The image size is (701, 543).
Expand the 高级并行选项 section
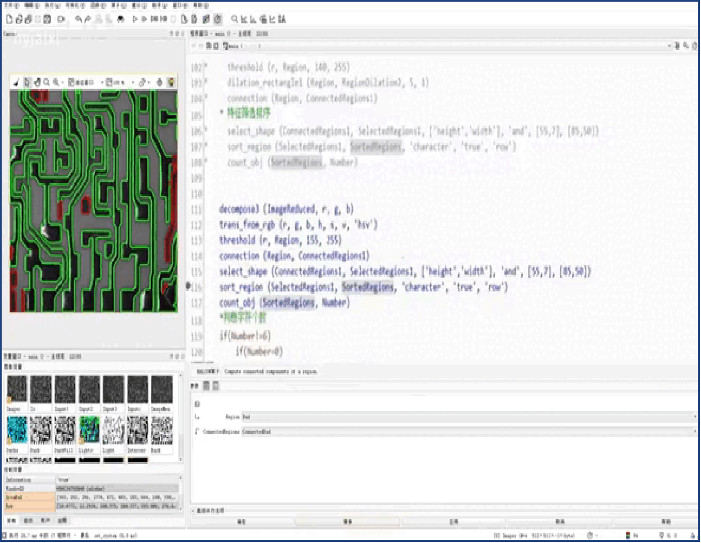[209, 510]
